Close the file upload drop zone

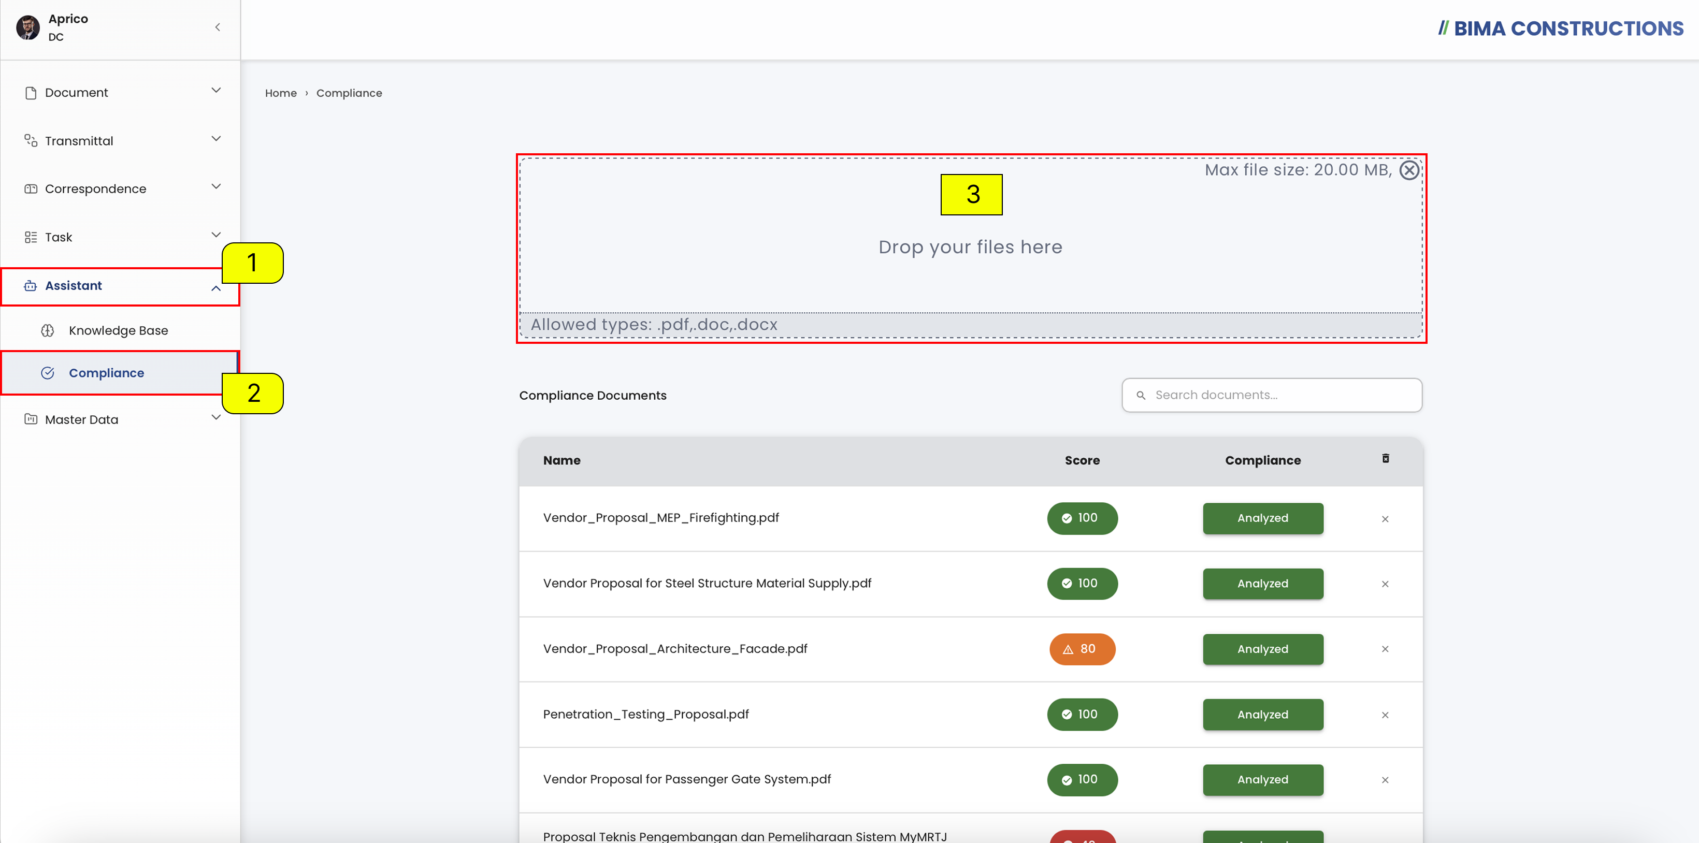1409,170
